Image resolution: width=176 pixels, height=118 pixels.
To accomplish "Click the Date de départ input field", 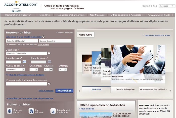I will [38, 62].
